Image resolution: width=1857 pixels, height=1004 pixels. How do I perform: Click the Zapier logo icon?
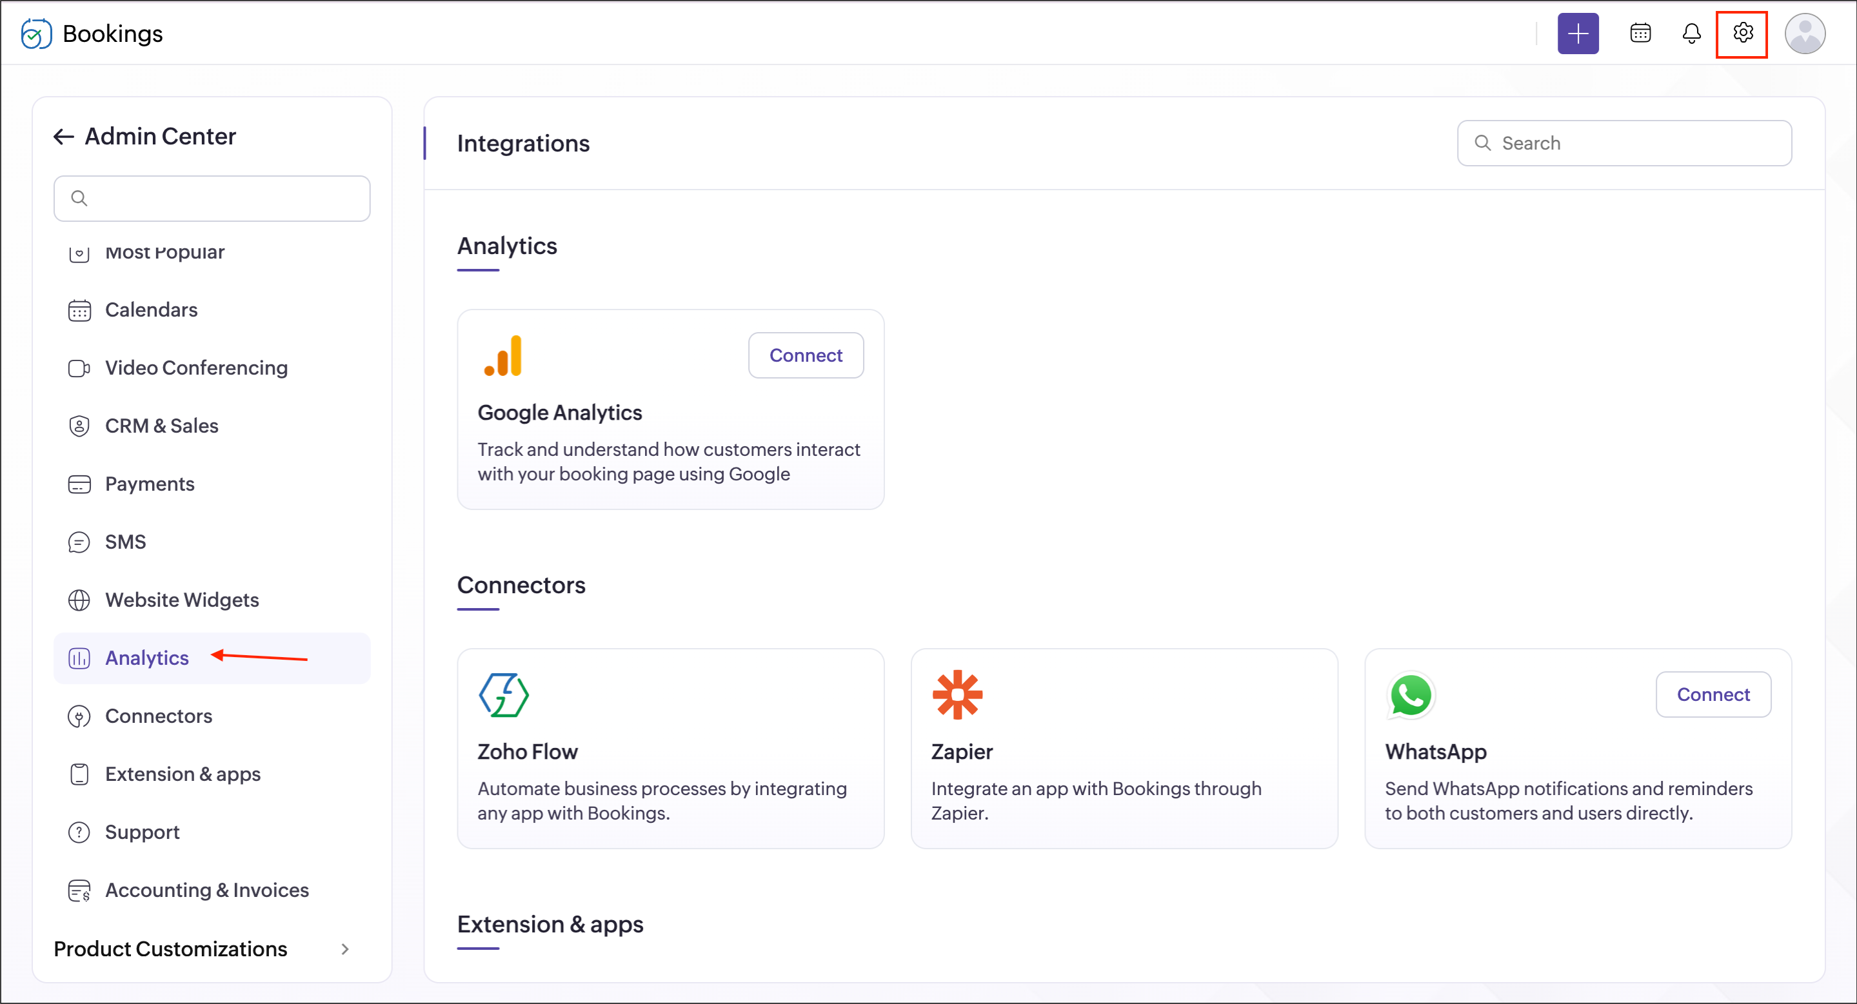point(957,694)
